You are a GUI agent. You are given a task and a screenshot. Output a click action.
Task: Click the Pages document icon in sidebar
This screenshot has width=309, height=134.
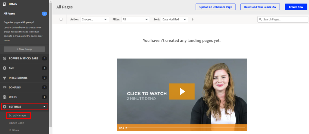(x=5, y=4)
